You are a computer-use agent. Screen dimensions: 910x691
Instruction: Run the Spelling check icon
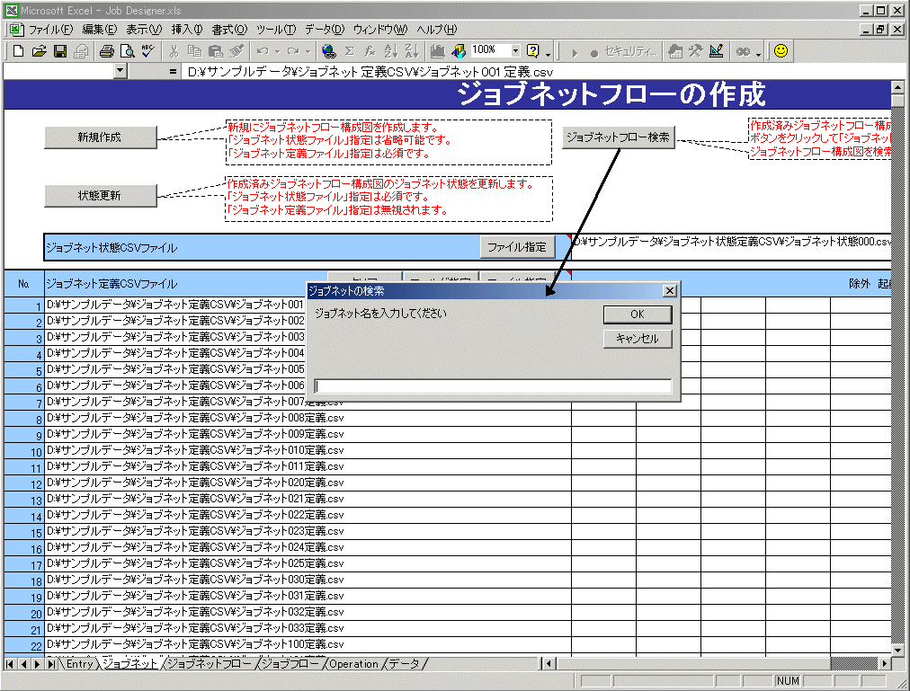(x=148, y=51)
